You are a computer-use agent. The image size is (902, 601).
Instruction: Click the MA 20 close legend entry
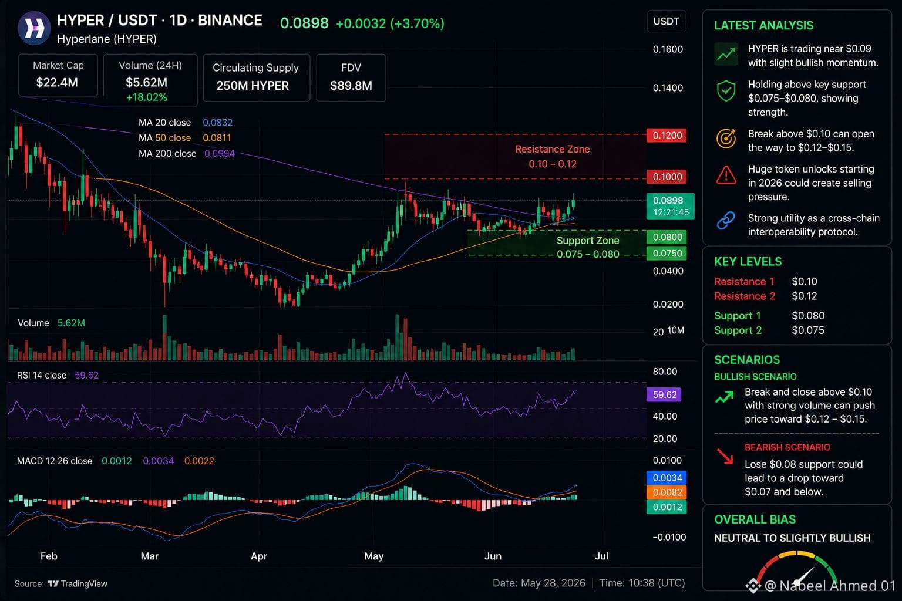point(186,123)
